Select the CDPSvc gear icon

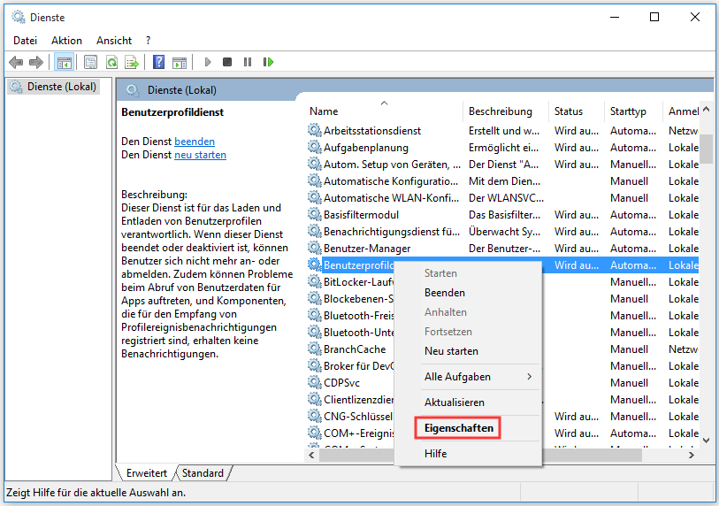314,382
